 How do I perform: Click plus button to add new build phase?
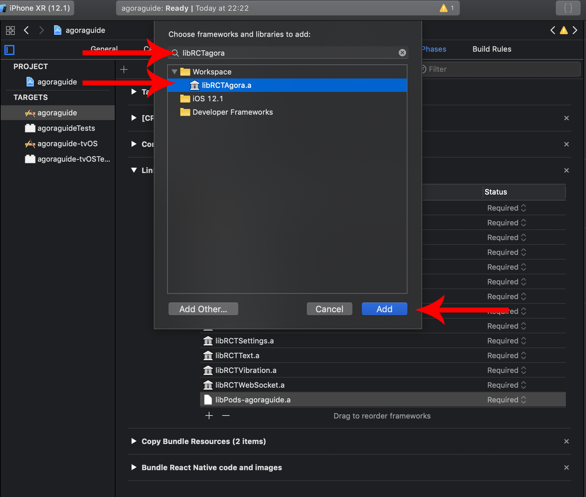click(124, 69)
